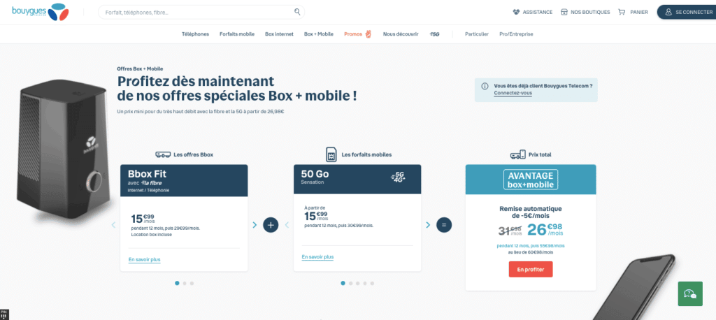
Task: Show previous mobile forfait with left arrow
Action: [287, 224]
